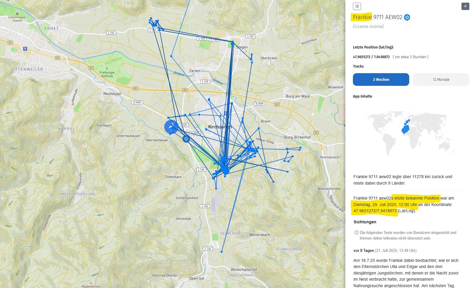Switch tracks to 12 Monate
The width and height of the screenshot is (472, 288).
click(x=441, y=80)
